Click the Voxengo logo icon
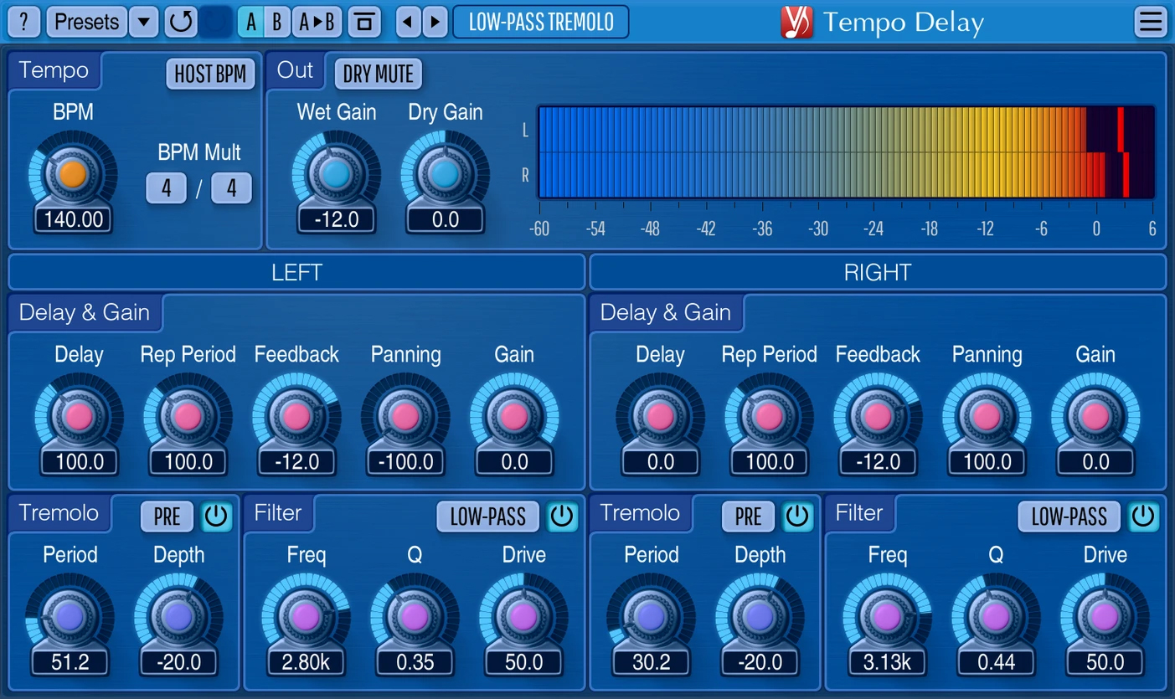 pyautogui.click(x=796, y=22)
